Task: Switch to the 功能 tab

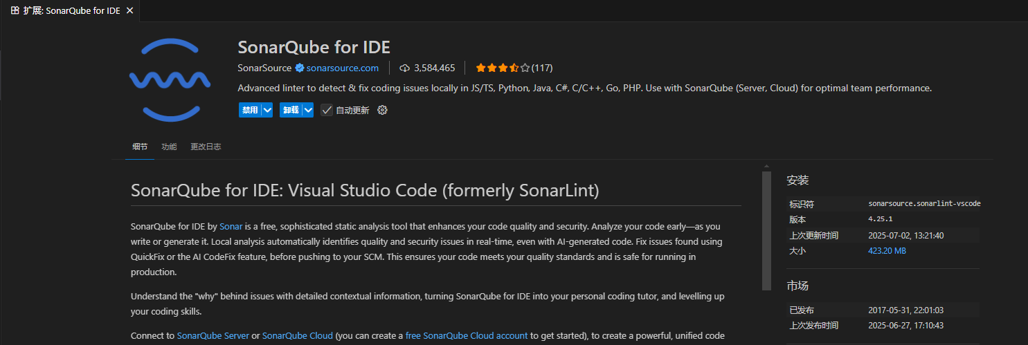Action: click(169, 147)
